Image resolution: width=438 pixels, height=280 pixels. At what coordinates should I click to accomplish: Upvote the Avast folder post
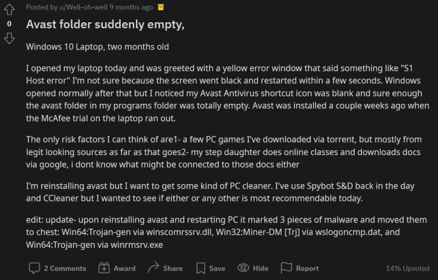tap(9, 9)
